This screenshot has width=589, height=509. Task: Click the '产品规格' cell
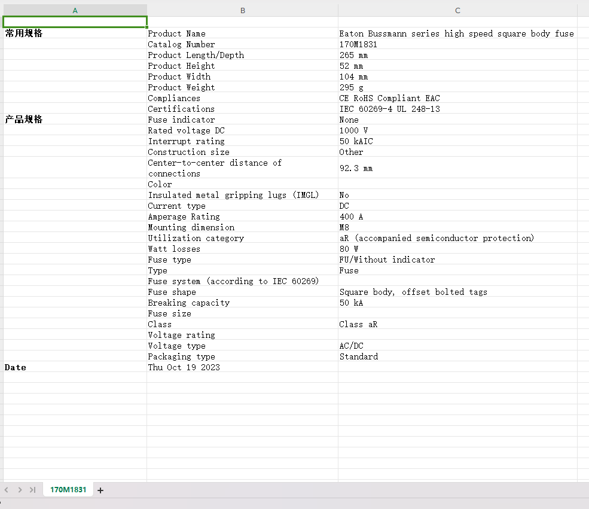pos(75,120)
